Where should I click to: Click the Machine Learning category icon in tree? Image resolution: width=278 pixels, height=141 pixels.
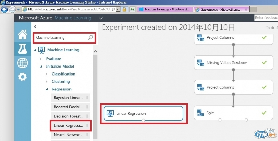[41, 50]
